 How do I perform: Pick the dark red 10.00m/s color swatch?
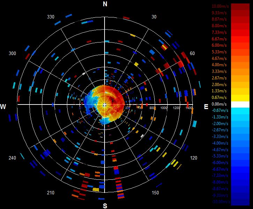click(240, 7)
